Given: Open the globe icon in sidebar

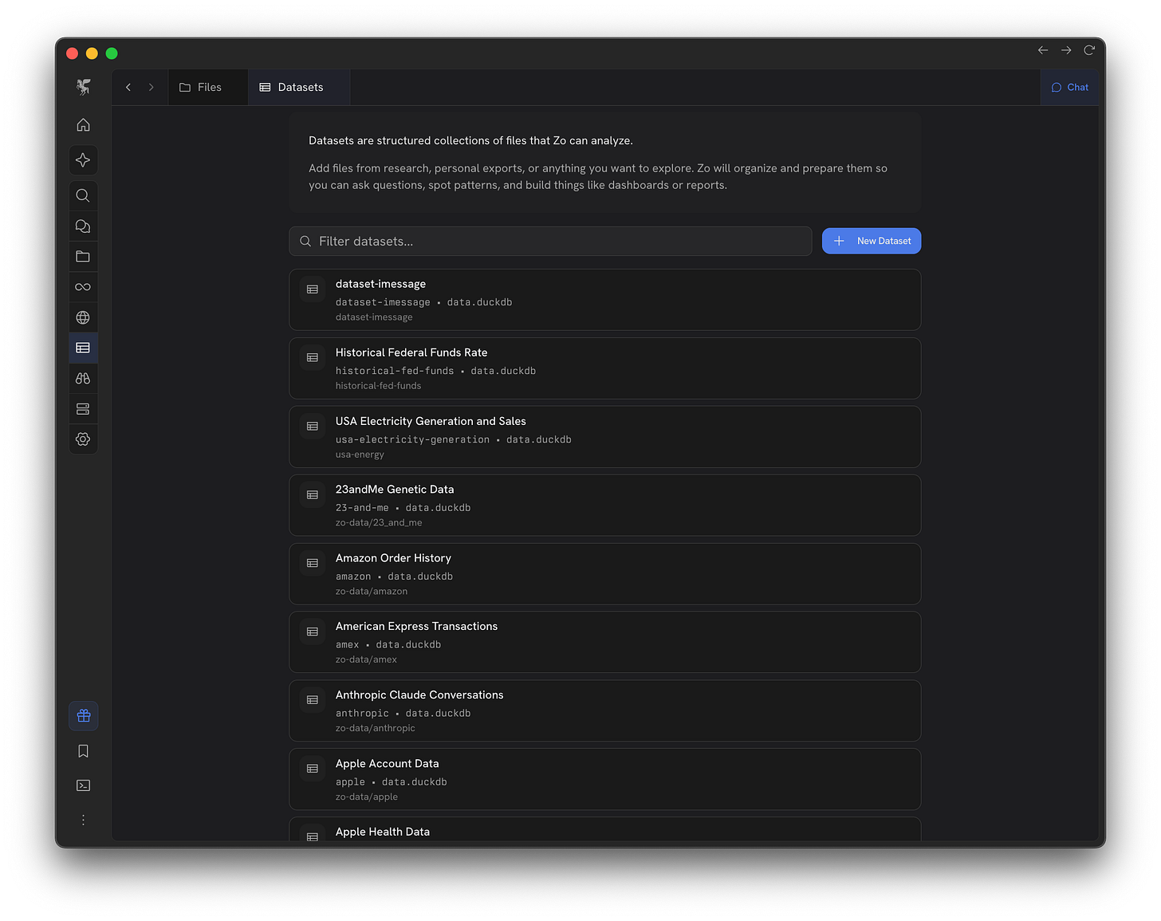Looking at the screenshot, I should (x=83, y=317).
